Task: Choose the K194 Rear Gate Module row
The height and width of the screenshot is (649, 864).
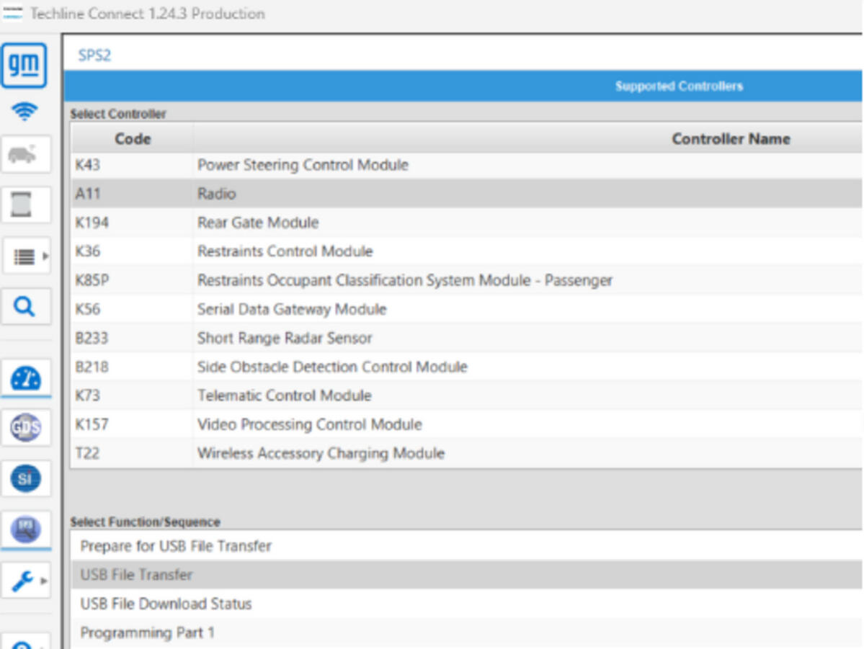Action: point(466,223)
